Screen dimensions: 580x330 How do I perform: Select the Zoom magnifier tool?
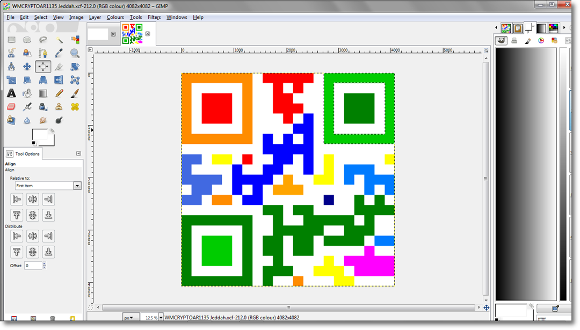[x=75, y=53]
